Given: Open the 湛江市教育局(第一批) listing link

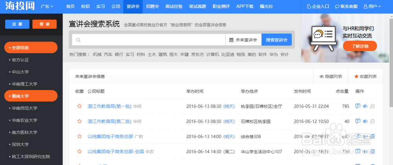Looking at the screenshot, I should 110,106.
